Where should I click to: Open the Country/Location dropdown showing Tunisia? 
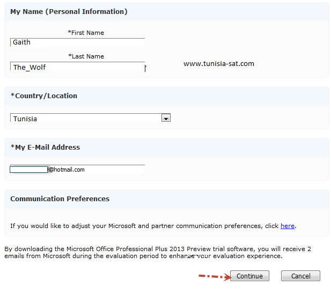pos(86,119)
